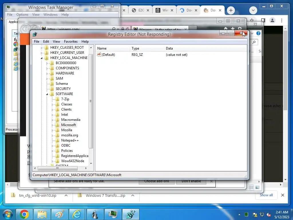Click the muted volume tray icon

(269, 215)
